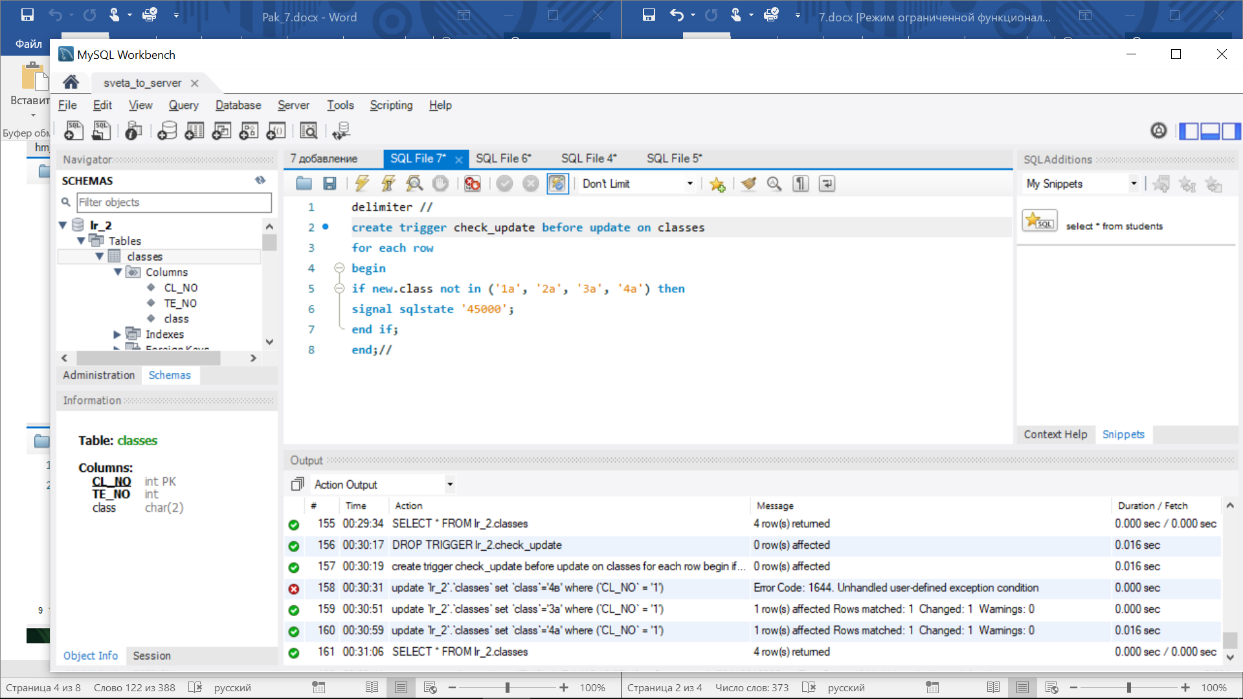Create a new schema icon in toolbar
Screen dimensions: 1243x699
[x=167, y=131]
